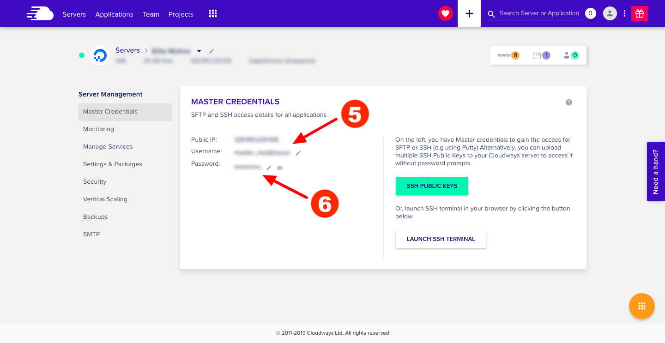
Task: Show password using the eye icon
Action: (279, 168)
